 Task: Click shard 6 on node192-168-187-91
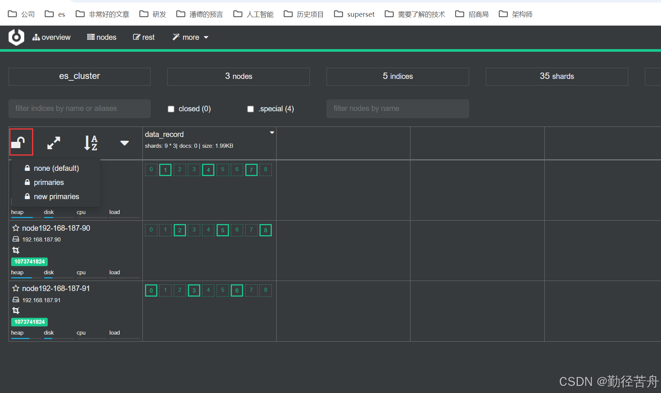click(x=237, y=291)
